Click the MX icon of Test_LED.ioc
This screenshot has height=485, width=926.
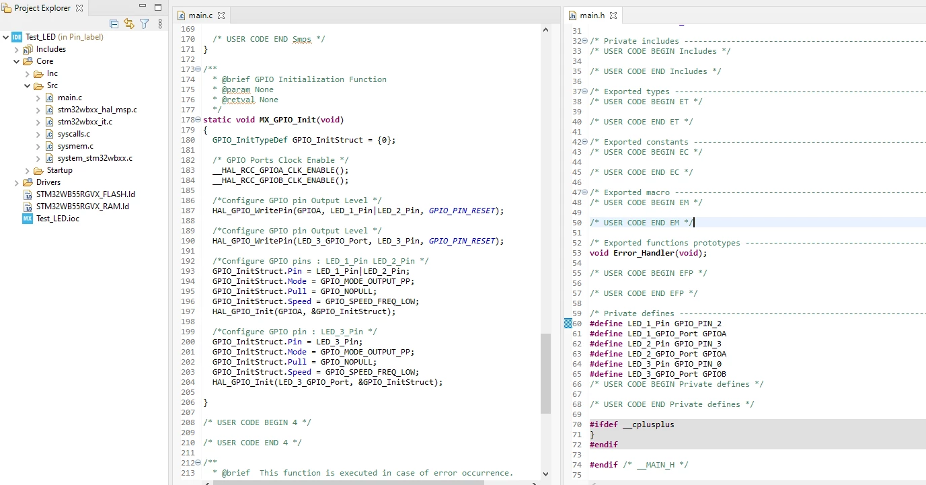click(x=28, y=219)
